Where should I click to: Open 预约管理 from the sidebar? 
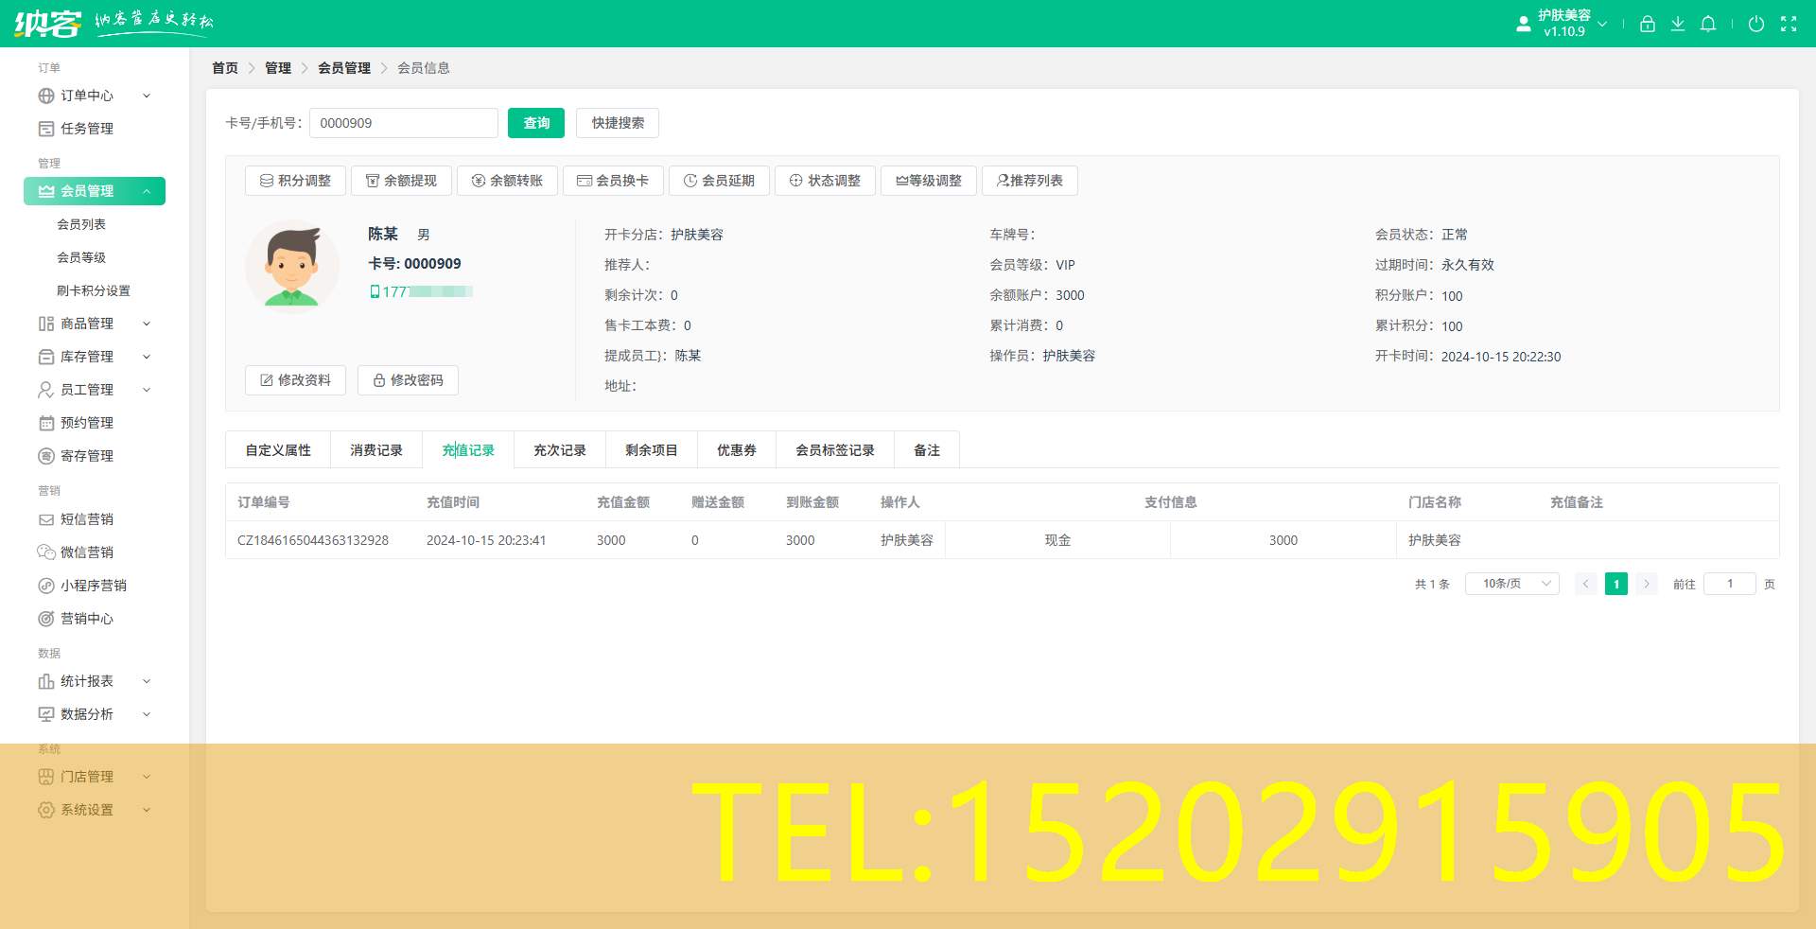86,422
